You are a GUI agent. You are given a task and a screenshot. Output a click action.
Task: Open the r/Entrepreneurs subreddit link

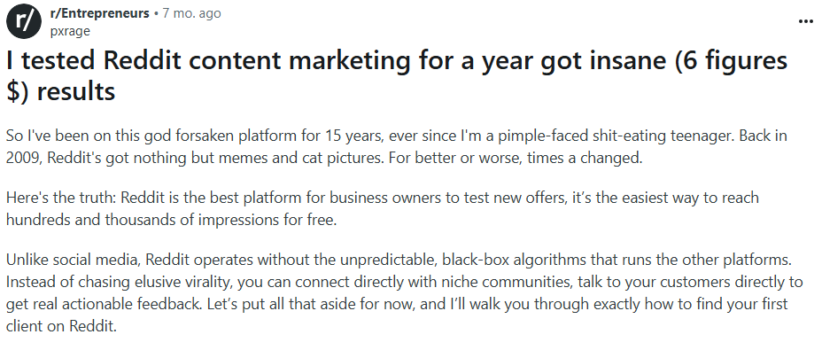(x=99, y=13)
